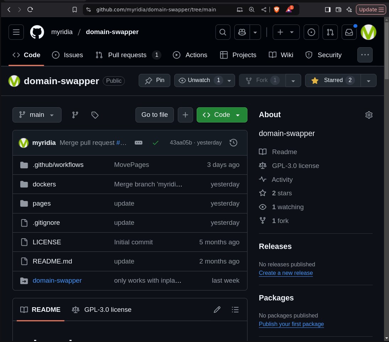The width and height of the screenshot is (389, 342).
Task: Open the GitHub hamburger navigation menu
Action: [x=16, y=32]
